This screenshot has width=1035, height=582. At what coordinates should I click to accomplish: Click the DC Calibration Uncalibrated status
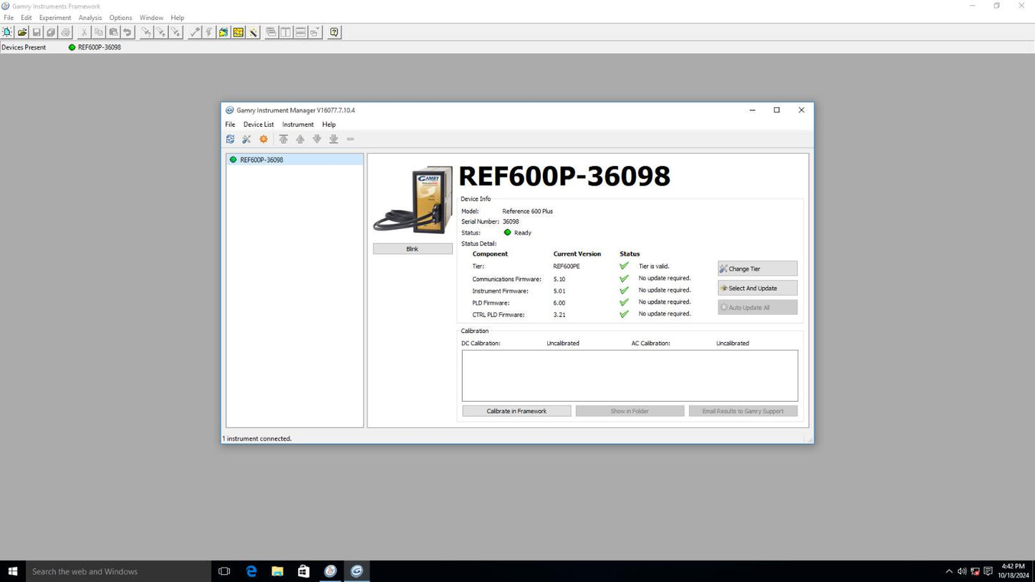point(563,344)
